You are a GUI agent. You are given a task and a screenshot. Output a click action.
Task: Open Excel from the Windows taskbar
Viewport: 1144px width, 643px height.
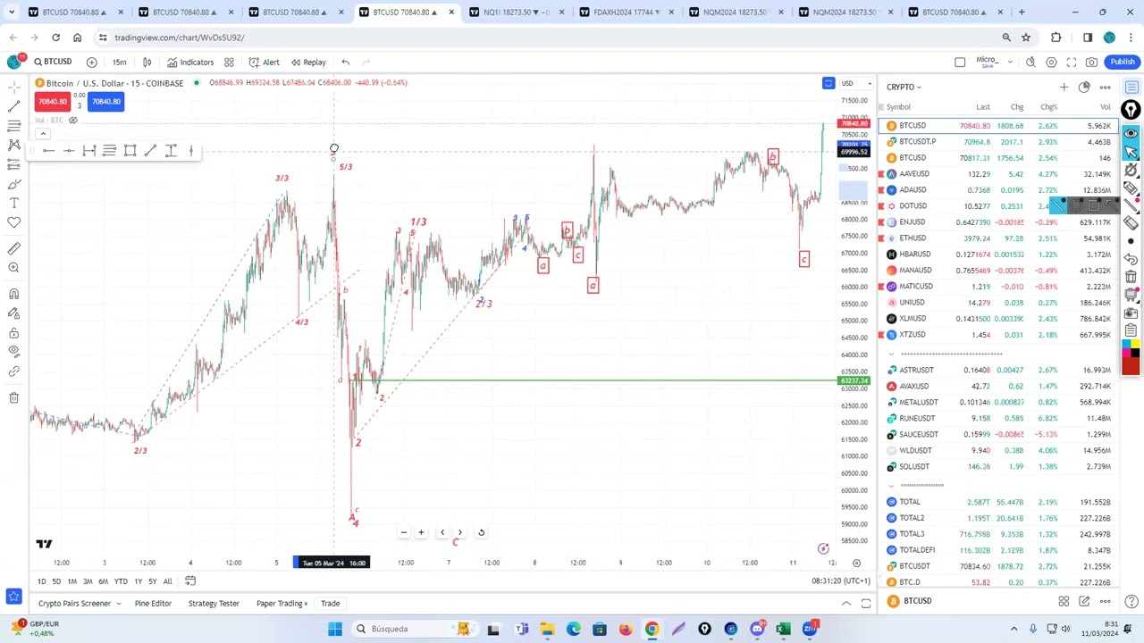[x=783, y=629]
